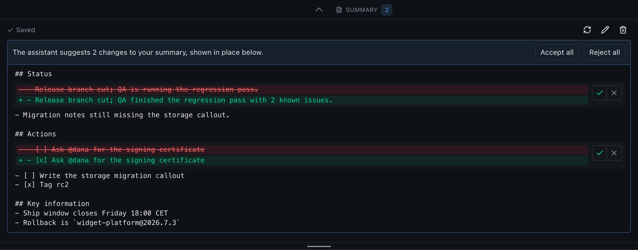The width and height of the screenshot is (638, 250).
Task: Click the added 'QA finished the regression pass' line
Action: coord(302,100)
